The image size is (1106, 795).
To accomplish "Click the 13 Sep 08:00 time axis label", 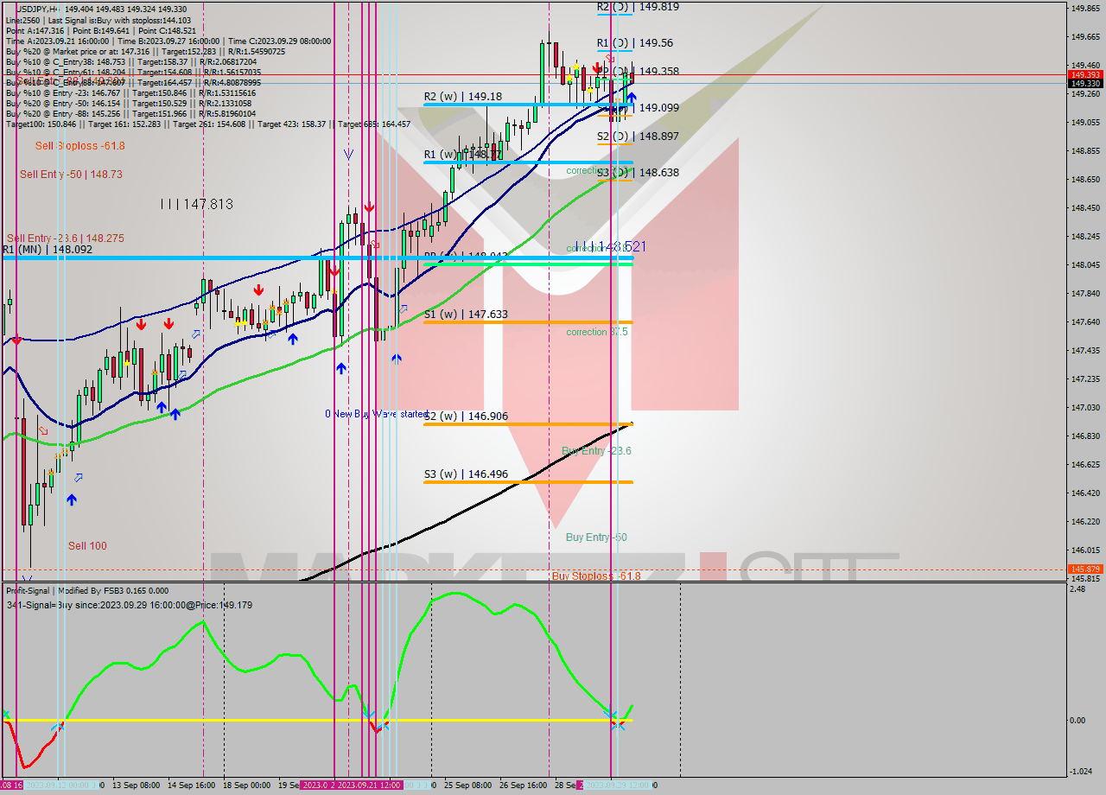I will pos(136,785).
